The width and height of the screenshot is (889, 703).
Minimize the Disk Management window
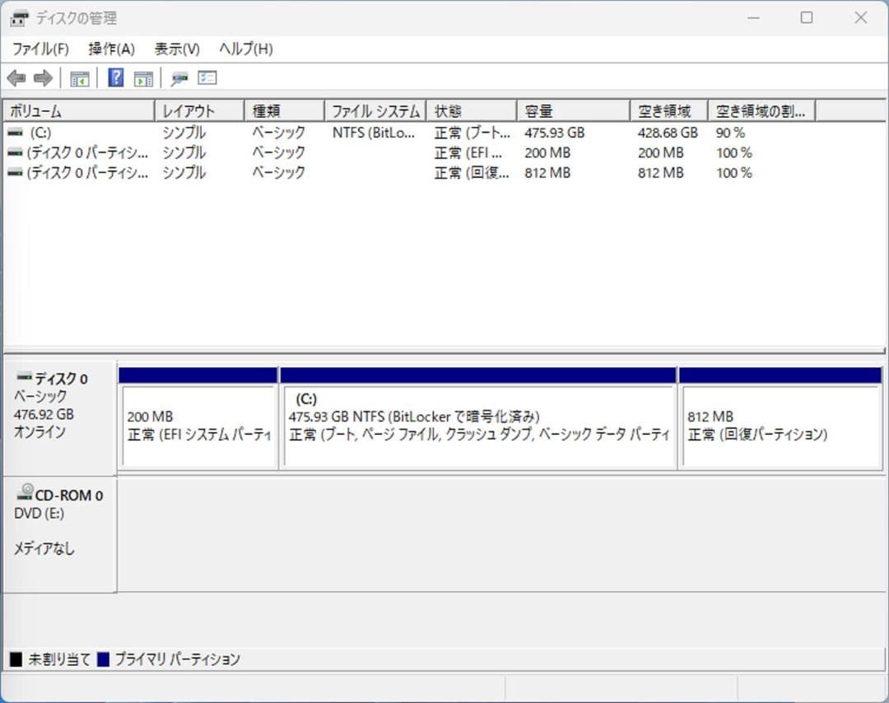753,17
